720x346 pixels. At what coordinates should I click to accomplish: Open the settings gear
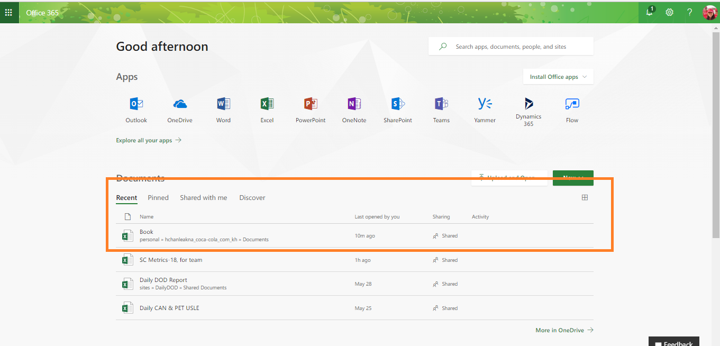click(x=669, y=12)
